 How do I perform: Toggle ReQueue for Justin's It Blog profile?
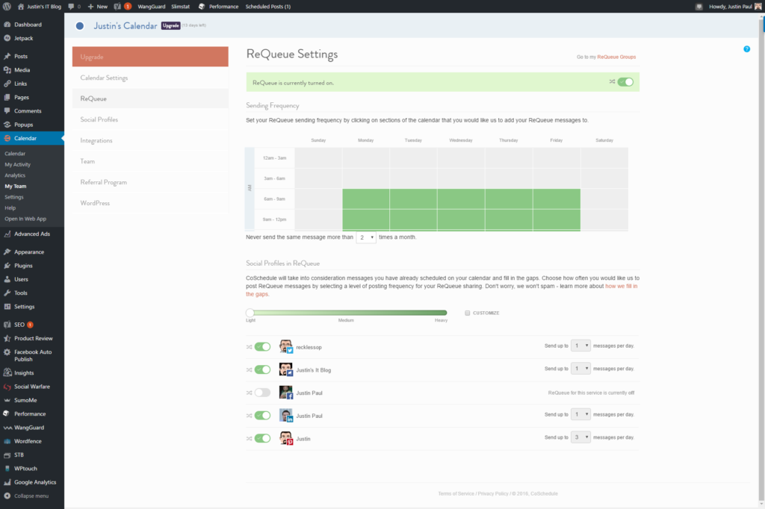coord(262,369)
